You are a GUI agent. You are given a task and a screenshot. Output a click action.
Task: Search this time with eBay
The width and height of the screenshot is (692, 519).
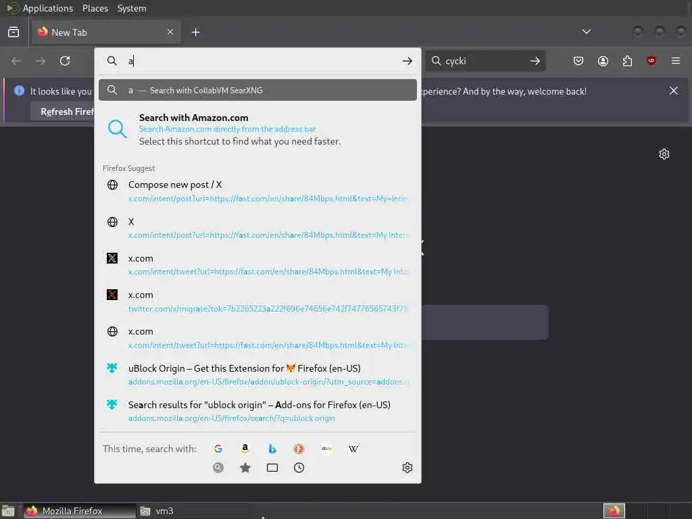[326, 449]
